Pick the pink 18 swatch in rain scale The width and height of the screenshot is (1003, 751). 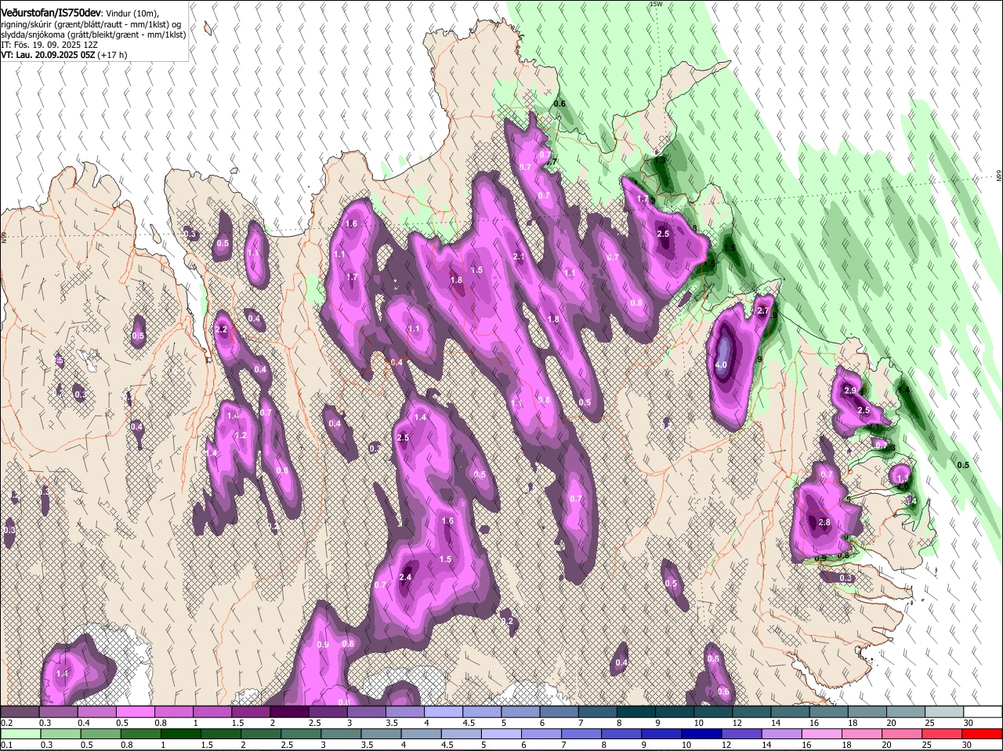coord(863,734)
